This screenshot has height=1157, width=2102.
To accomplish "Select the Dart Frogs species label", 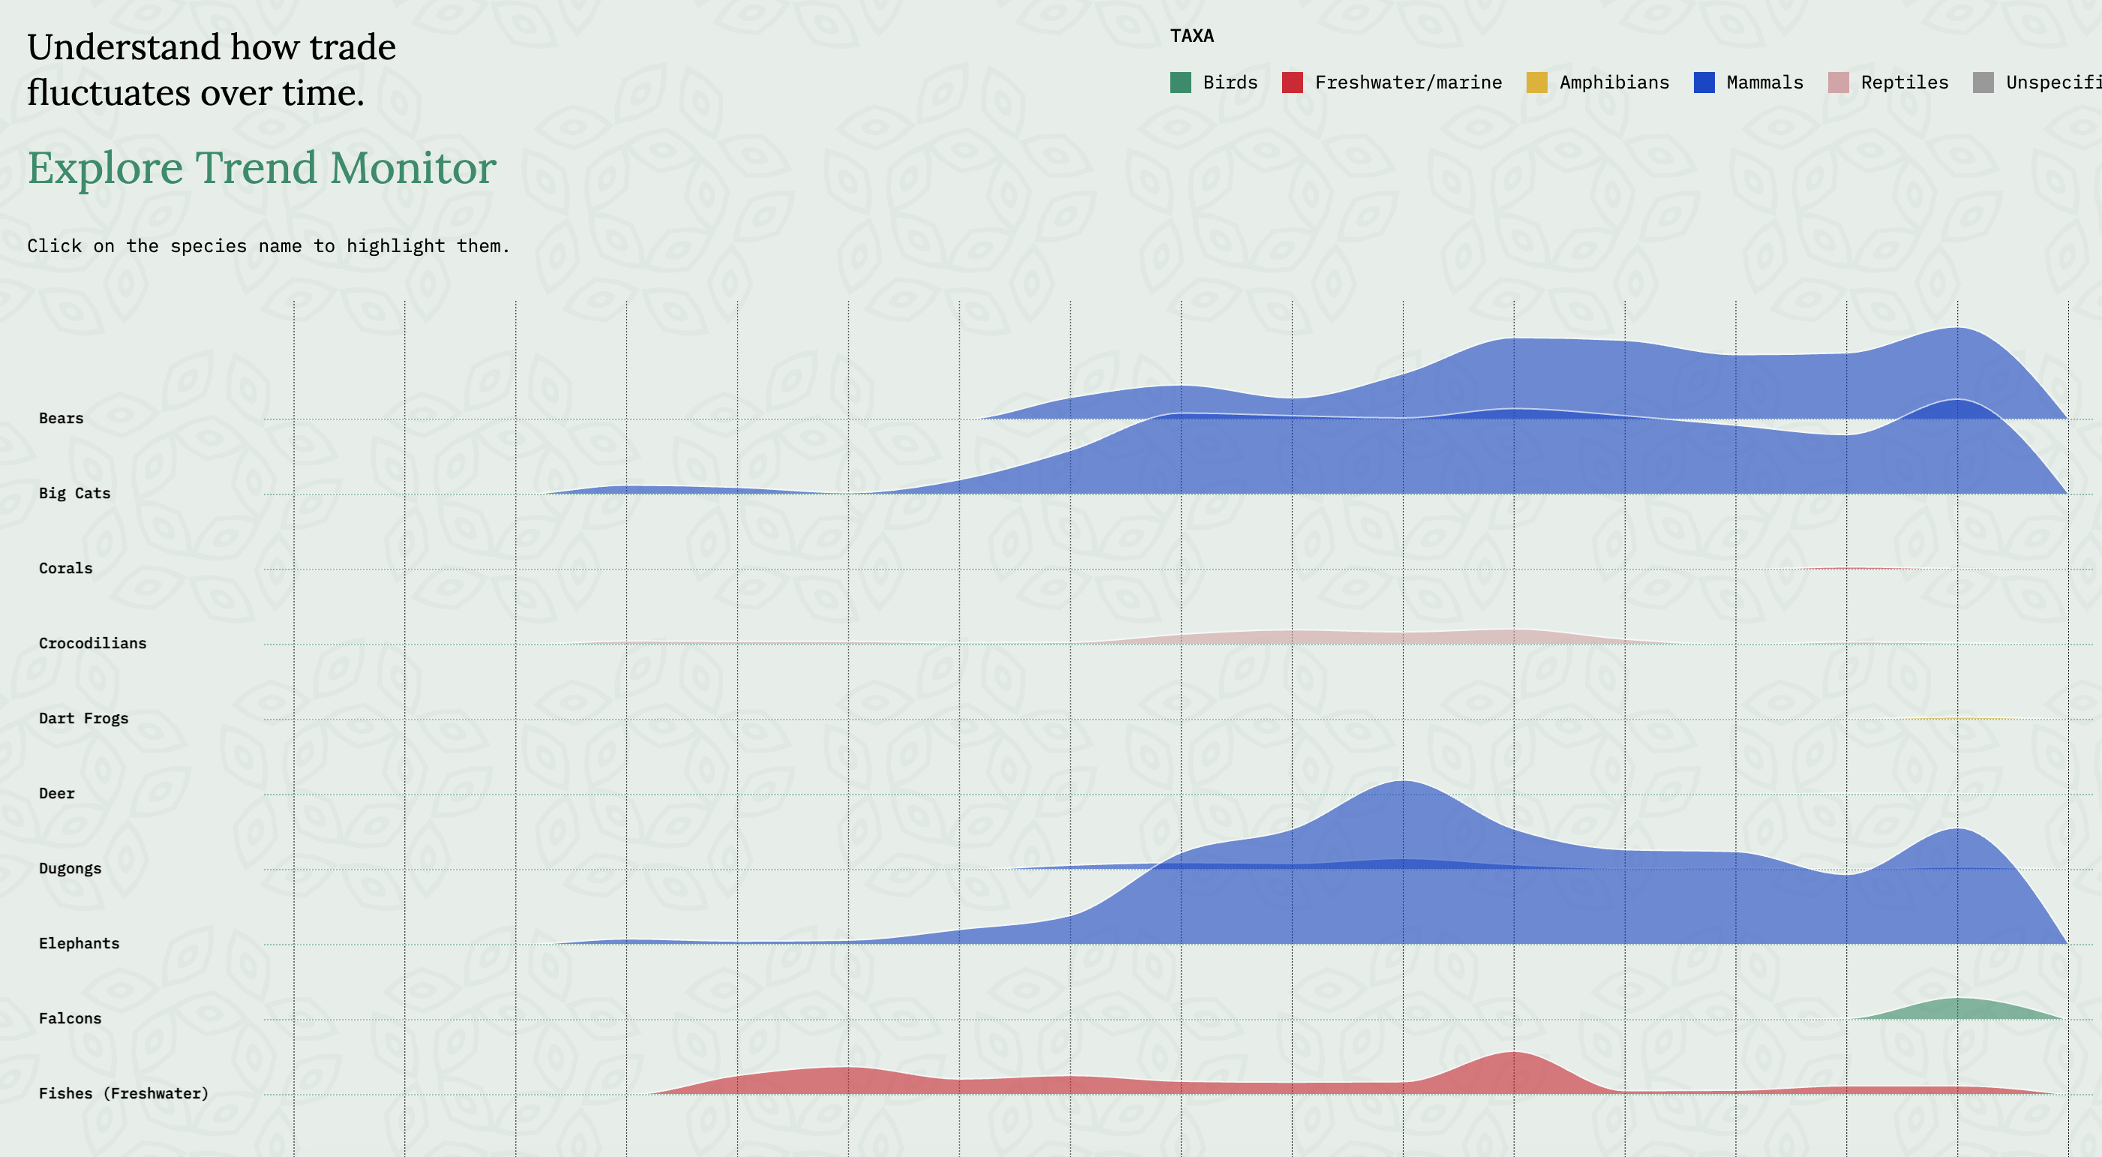I will pos(83,718).
